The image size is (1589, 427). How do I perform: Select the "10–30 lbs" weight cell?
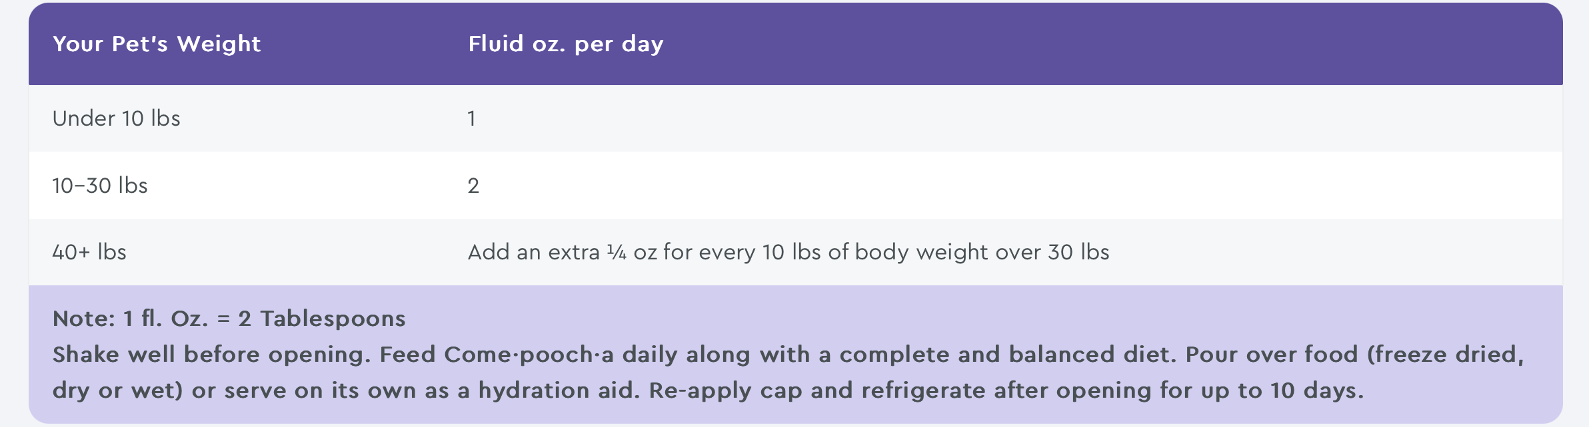(100, 186)
